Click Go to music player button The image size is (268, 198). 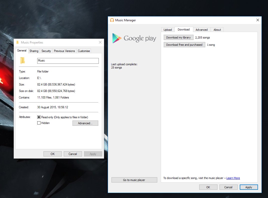(x=134, y=180)
